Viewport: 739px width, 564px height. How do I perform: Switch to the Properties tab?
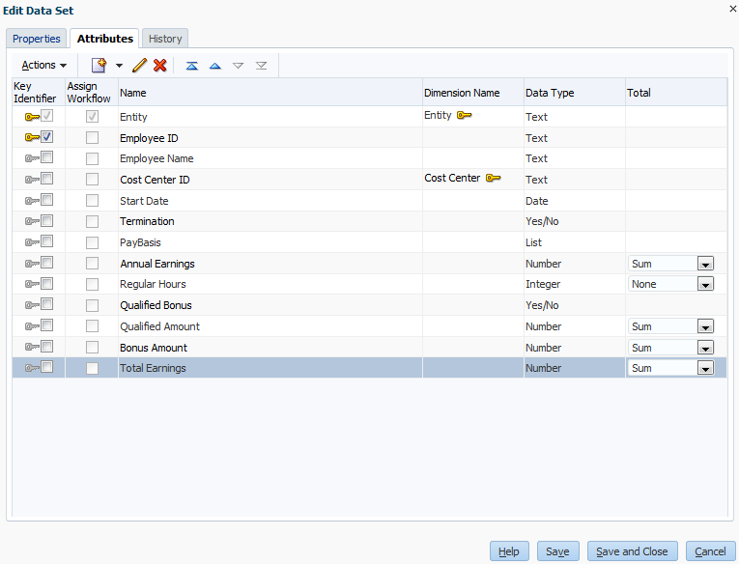pos(37,39)
